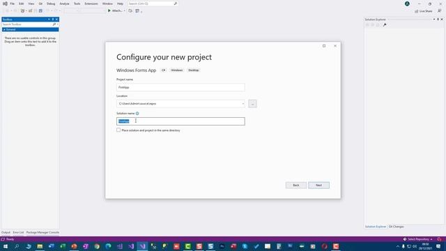Open the Window menu
This screenshot has height=251, width=446.
[107, 3]
